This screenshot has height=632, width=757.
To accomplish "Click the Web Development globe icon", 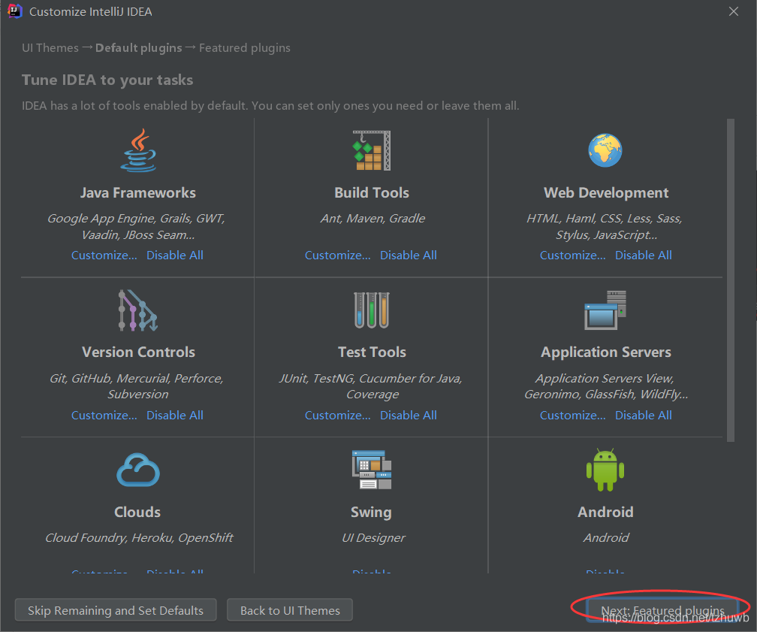I will (605, 150).
